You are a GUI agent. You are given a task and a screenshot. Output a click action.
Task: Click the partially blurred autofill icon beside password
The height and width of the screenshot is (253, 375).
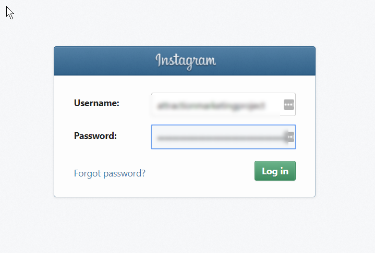tap(291, 137)
